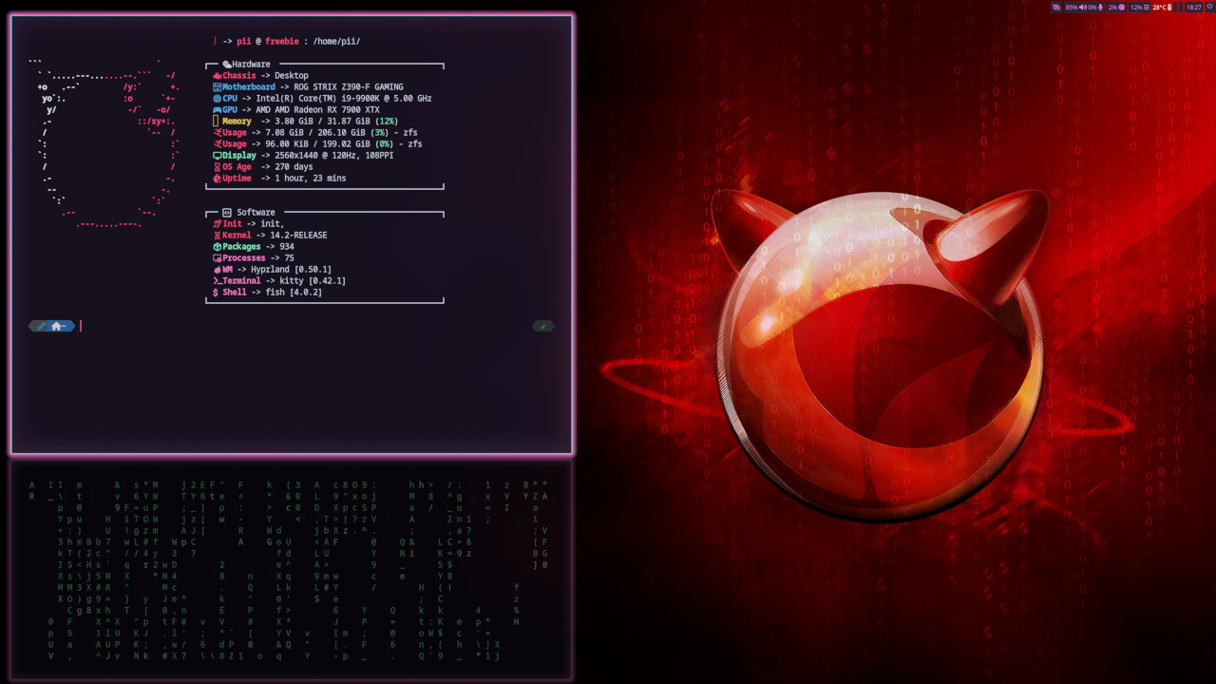This screenshot has width=1216, height=684.
Task: Click the pencil icon in the shell prompt
Action: tap(40, 326)
